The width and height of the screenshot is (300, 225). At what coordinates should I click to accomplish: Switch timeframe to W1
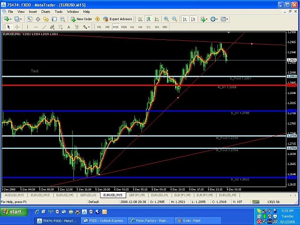pos(157,27)
